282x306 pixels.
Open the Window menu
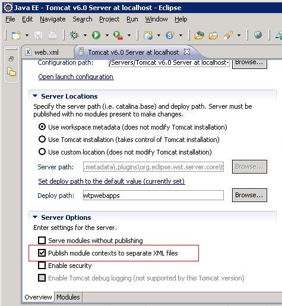[x=156, y=19]
